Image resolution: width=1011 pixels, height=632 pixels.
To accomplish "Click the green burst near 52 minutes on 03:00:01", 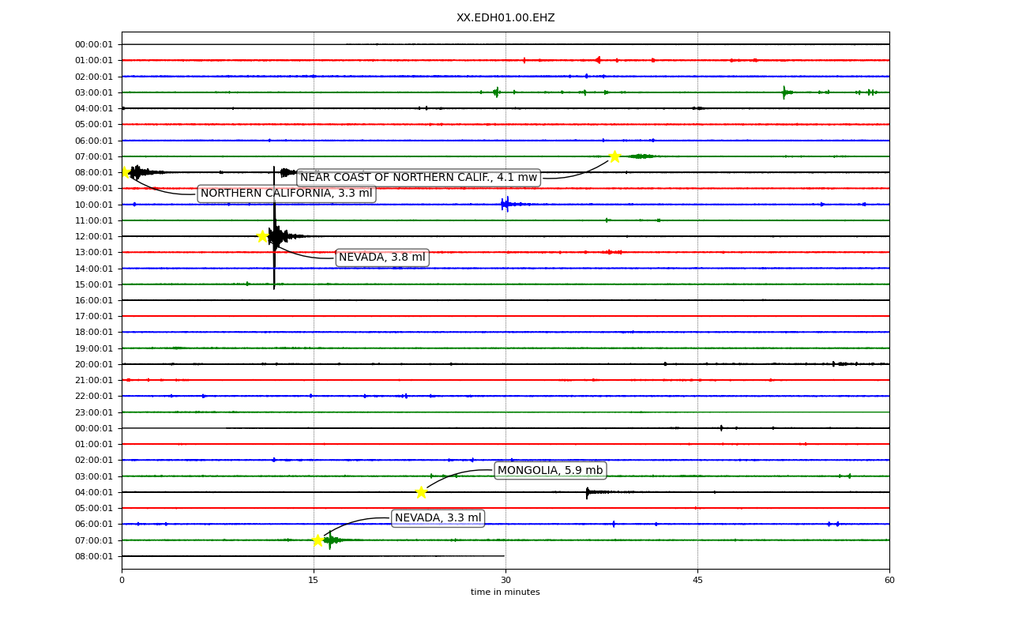I will click(x=784, y=92).
